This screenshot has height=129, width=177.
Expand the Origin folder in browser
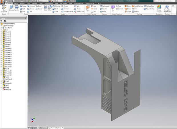click(x=1, y=30)
